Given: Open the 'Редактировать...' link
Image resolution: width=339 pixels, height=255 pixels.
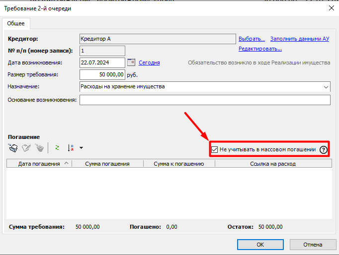Looking at the screenshot, I should point(260,49).
